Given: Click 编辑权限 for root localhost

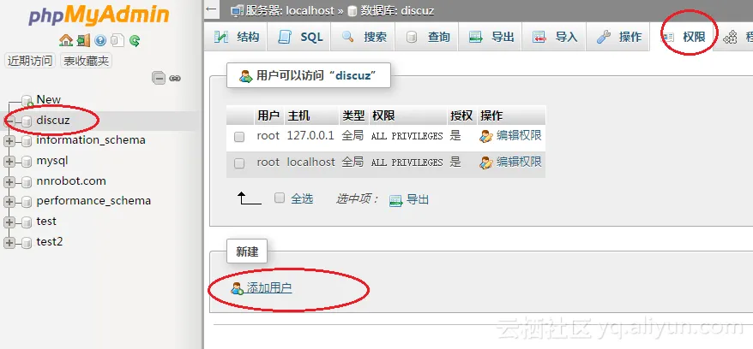Looking at the screenshot, I should [519, 163].
